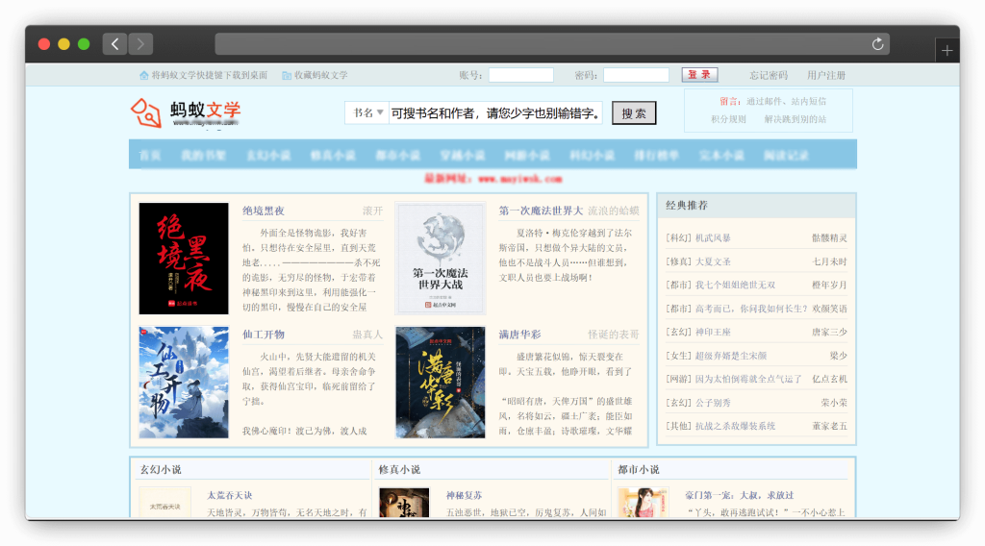The image size is (985, 546).
Task: Select 排行榜单 in the navigation bar
Action: tap(656, 155)
